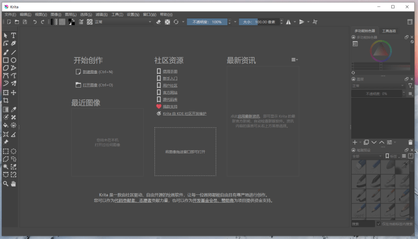418x239 pixels.
Task: Select the Rectangular Selection tool
Action: point(6,151)
